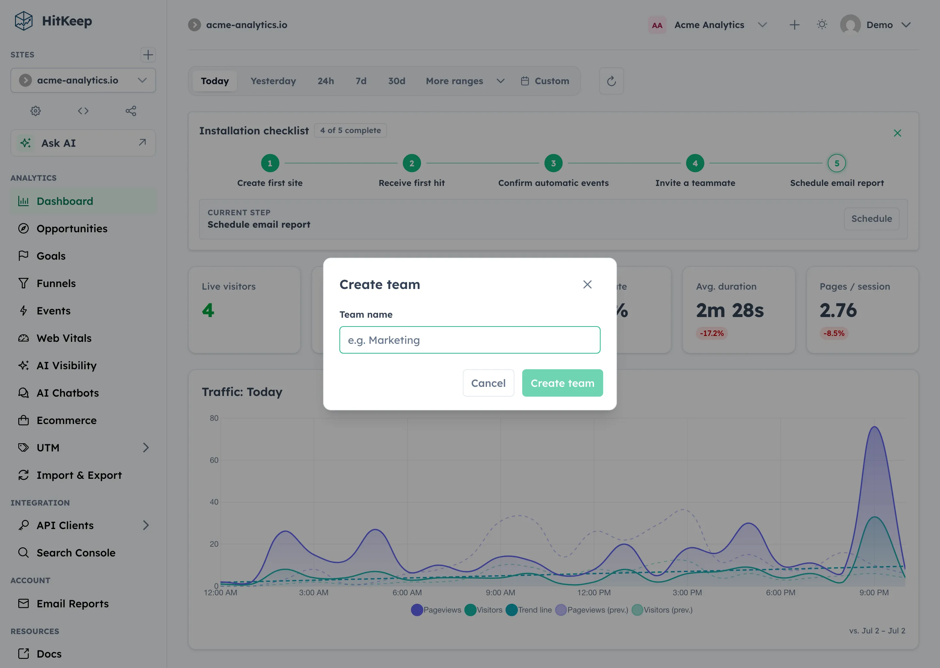Select the Today range tab
940x668 pixels.
click(x=215, y=81)
